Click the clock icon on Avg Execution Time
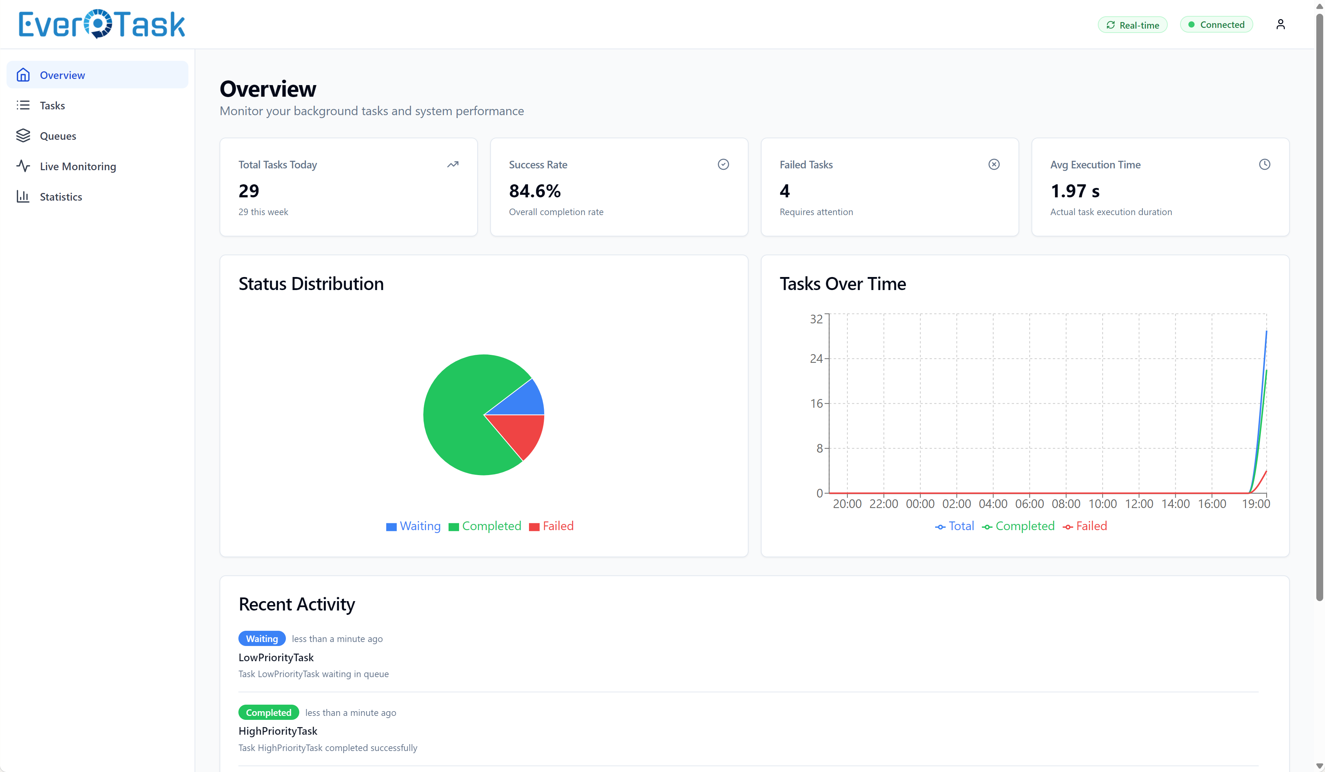This screenshot has height=772, width=1325. tap(1264, 164)
